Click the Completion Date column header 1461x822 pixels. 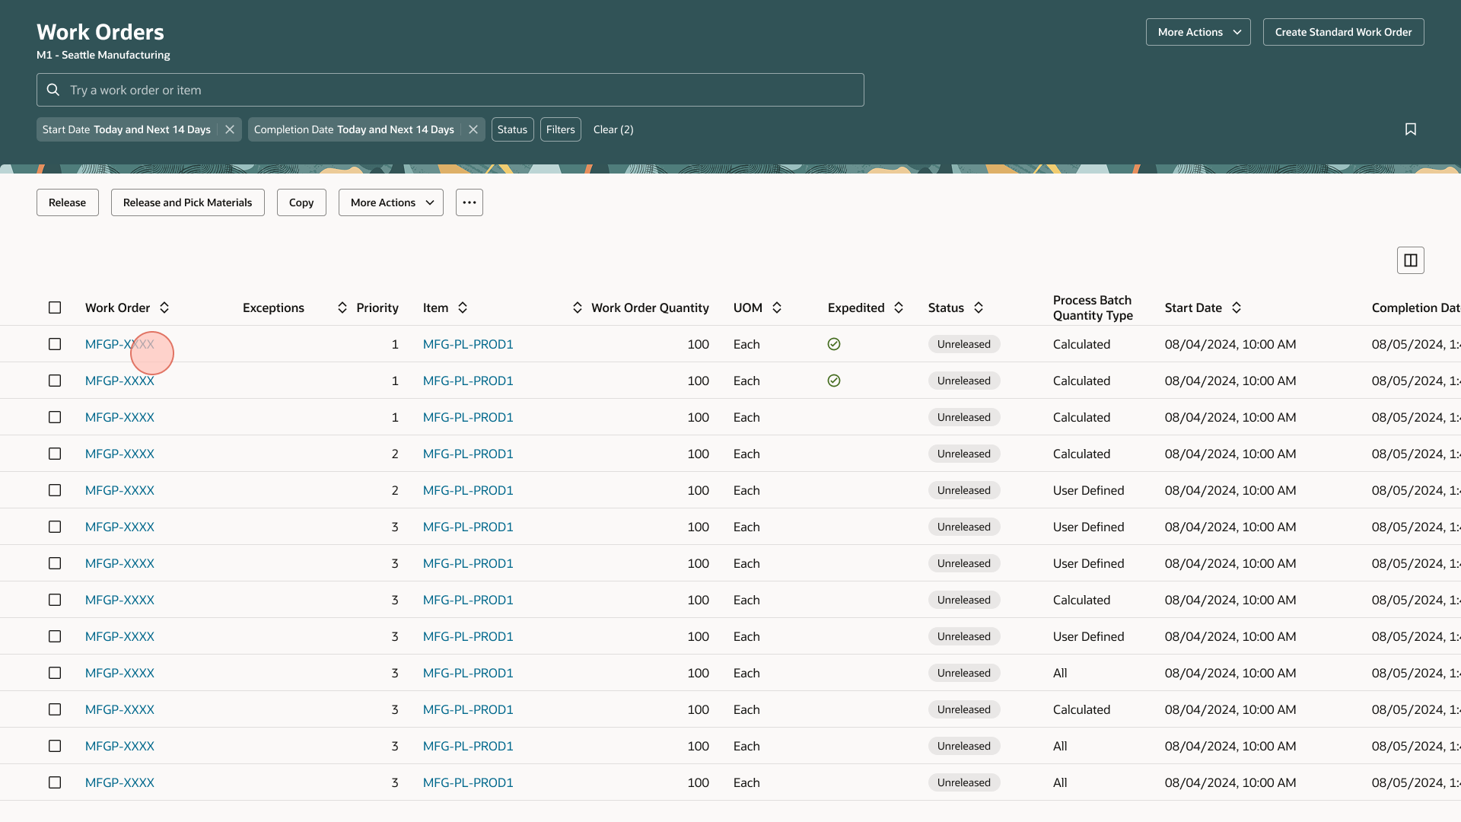pos(1415,307)
